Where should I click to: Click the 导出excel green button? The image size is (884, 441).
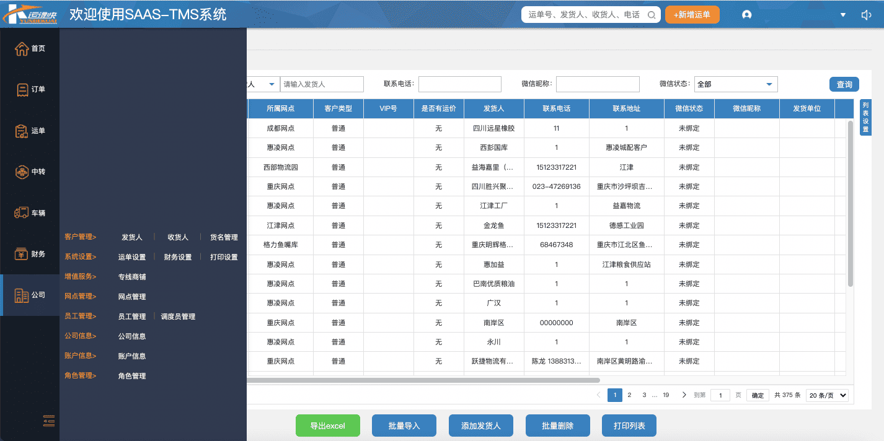point(327,426)
